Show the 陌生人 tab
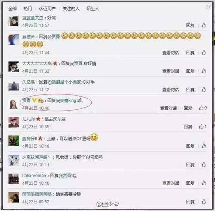The height and width of the screenshot is (211, 215). [92, 9]
